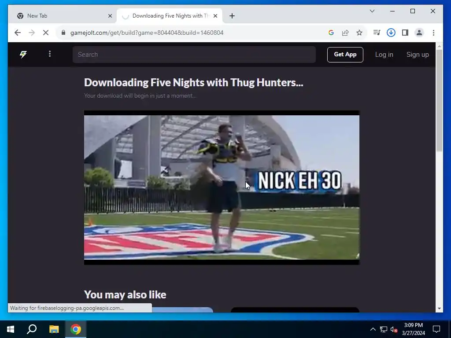Share this page icon

click(x=345, y=33)
